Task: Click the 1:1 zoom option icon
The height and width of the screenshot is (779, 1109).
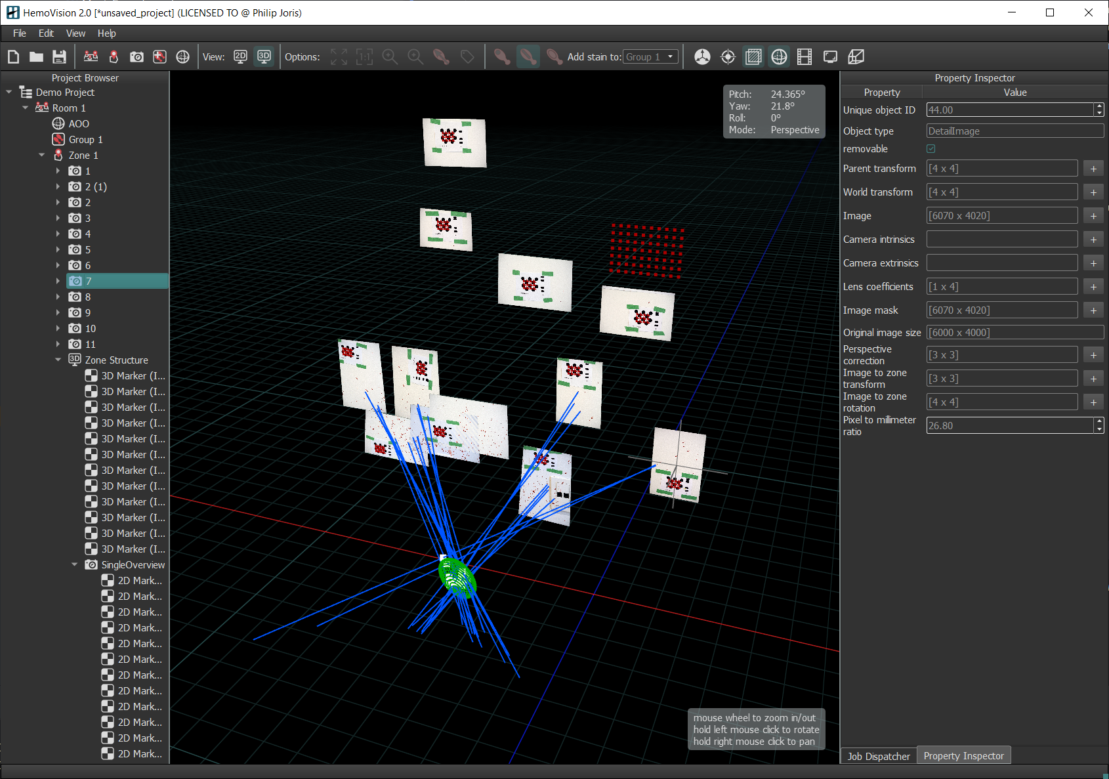Action: (x=364, y=57)
